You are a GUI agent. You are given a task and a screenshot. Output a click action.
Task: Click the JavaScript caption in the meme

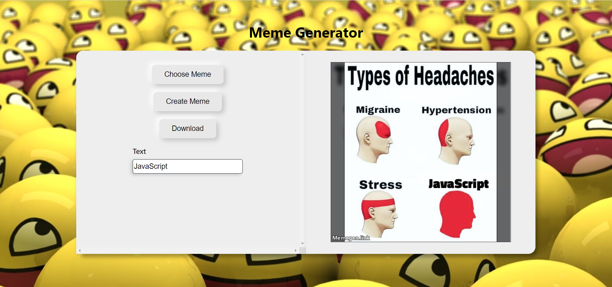[458, 184]
